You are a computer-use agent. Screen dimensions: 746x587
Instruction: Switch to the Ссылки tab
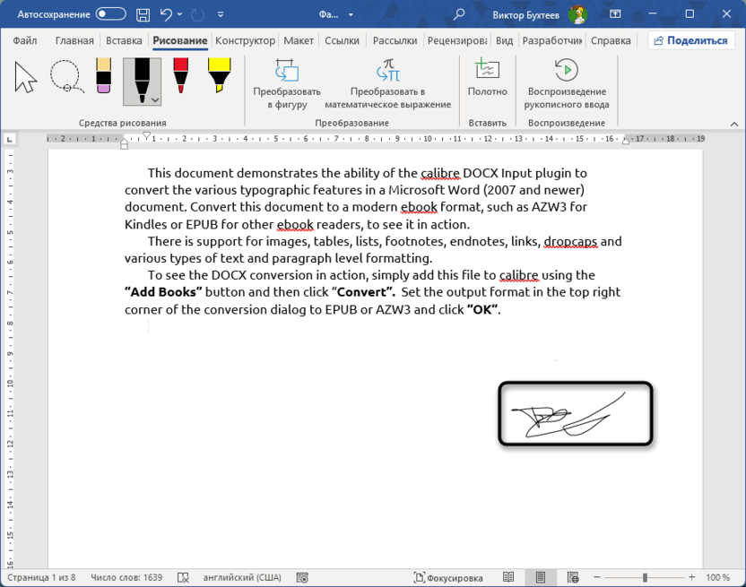point(343,41)
